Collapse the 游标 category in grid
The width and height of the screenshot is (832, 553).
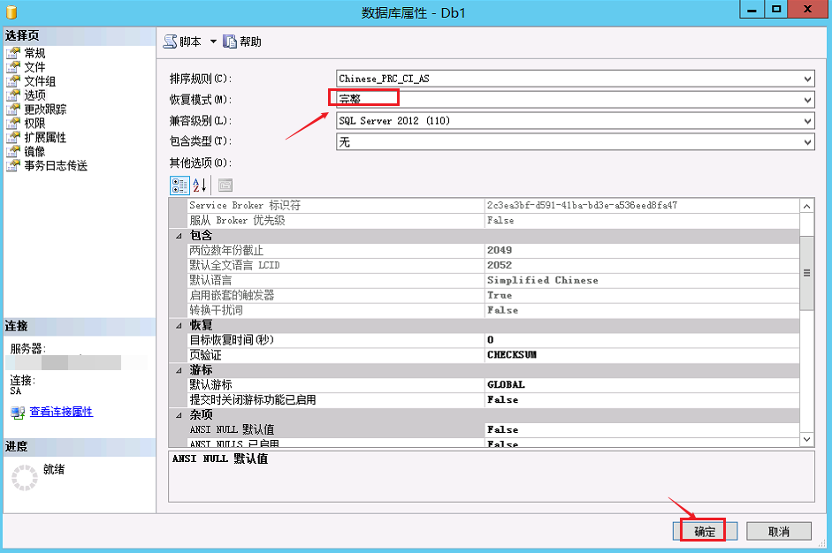pyautogui.click(x=179, y=370)
